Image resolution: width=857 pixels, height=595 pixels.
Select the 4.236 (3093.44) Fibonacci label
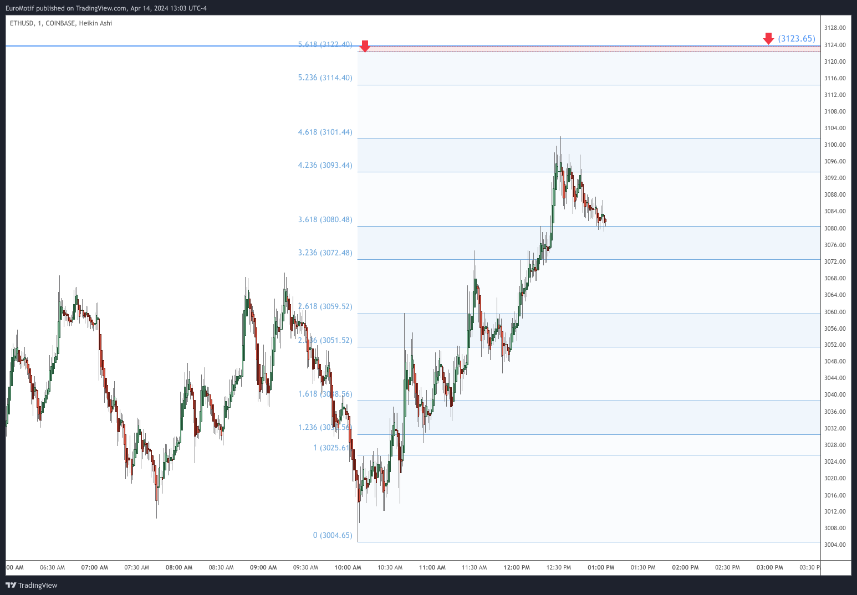[x=325, y=165]
